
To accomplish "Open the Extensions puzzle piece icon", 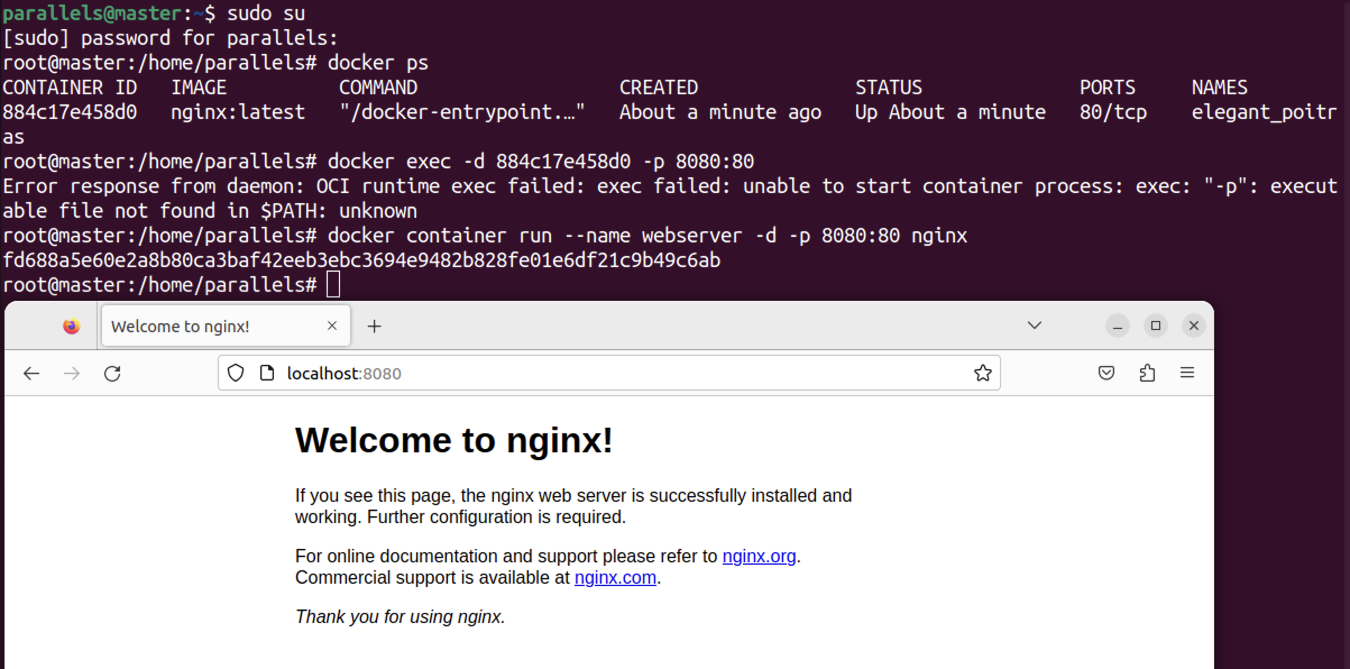I will coord(1147,373).
